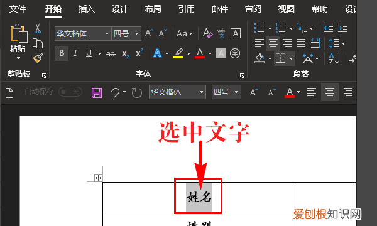The height and width of the screenshot is (226, 377).
Task: Toggle the 自动保存 switch
Action: point(70,92)
